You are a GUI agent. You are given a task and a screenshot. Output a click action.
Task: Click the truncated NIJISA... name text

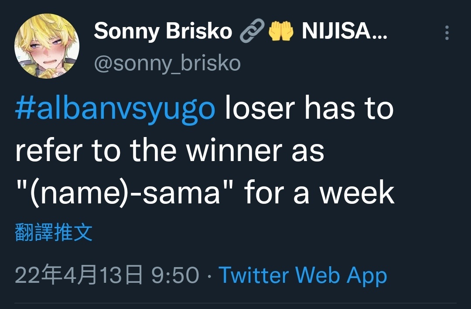(345, 31)
